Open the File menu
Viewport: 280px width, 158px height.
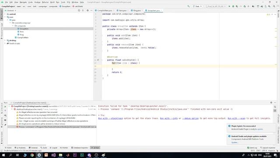point(6,2)
